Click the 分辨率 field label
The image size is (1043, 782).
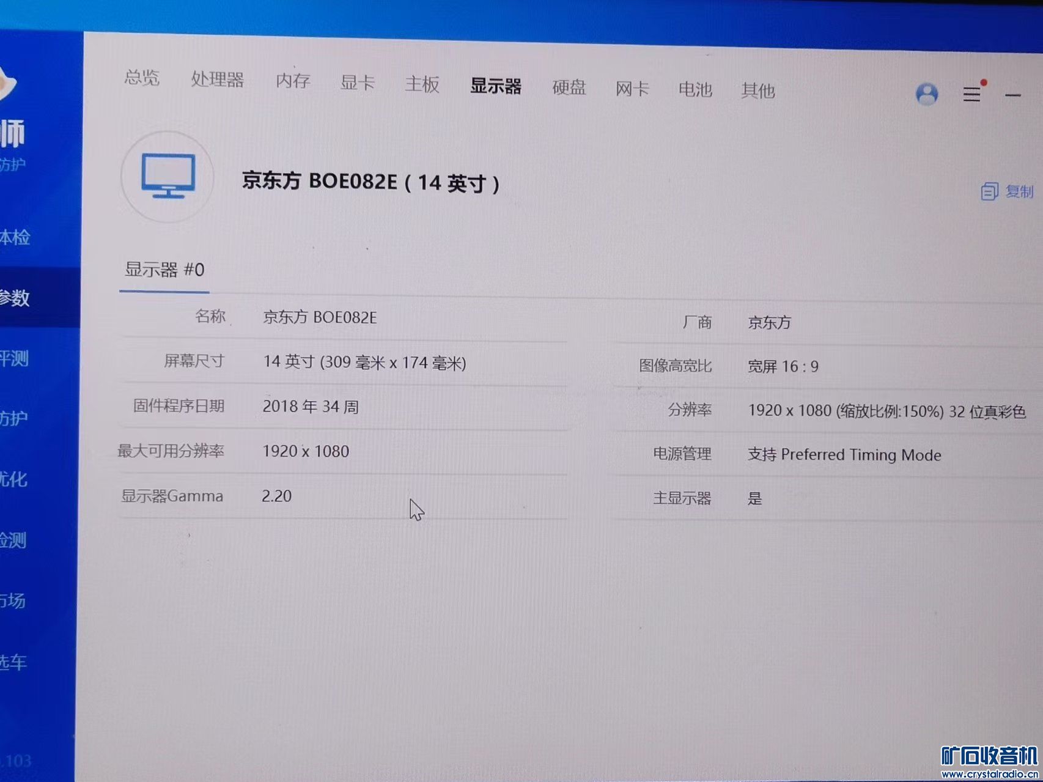(x=690, y=410)
